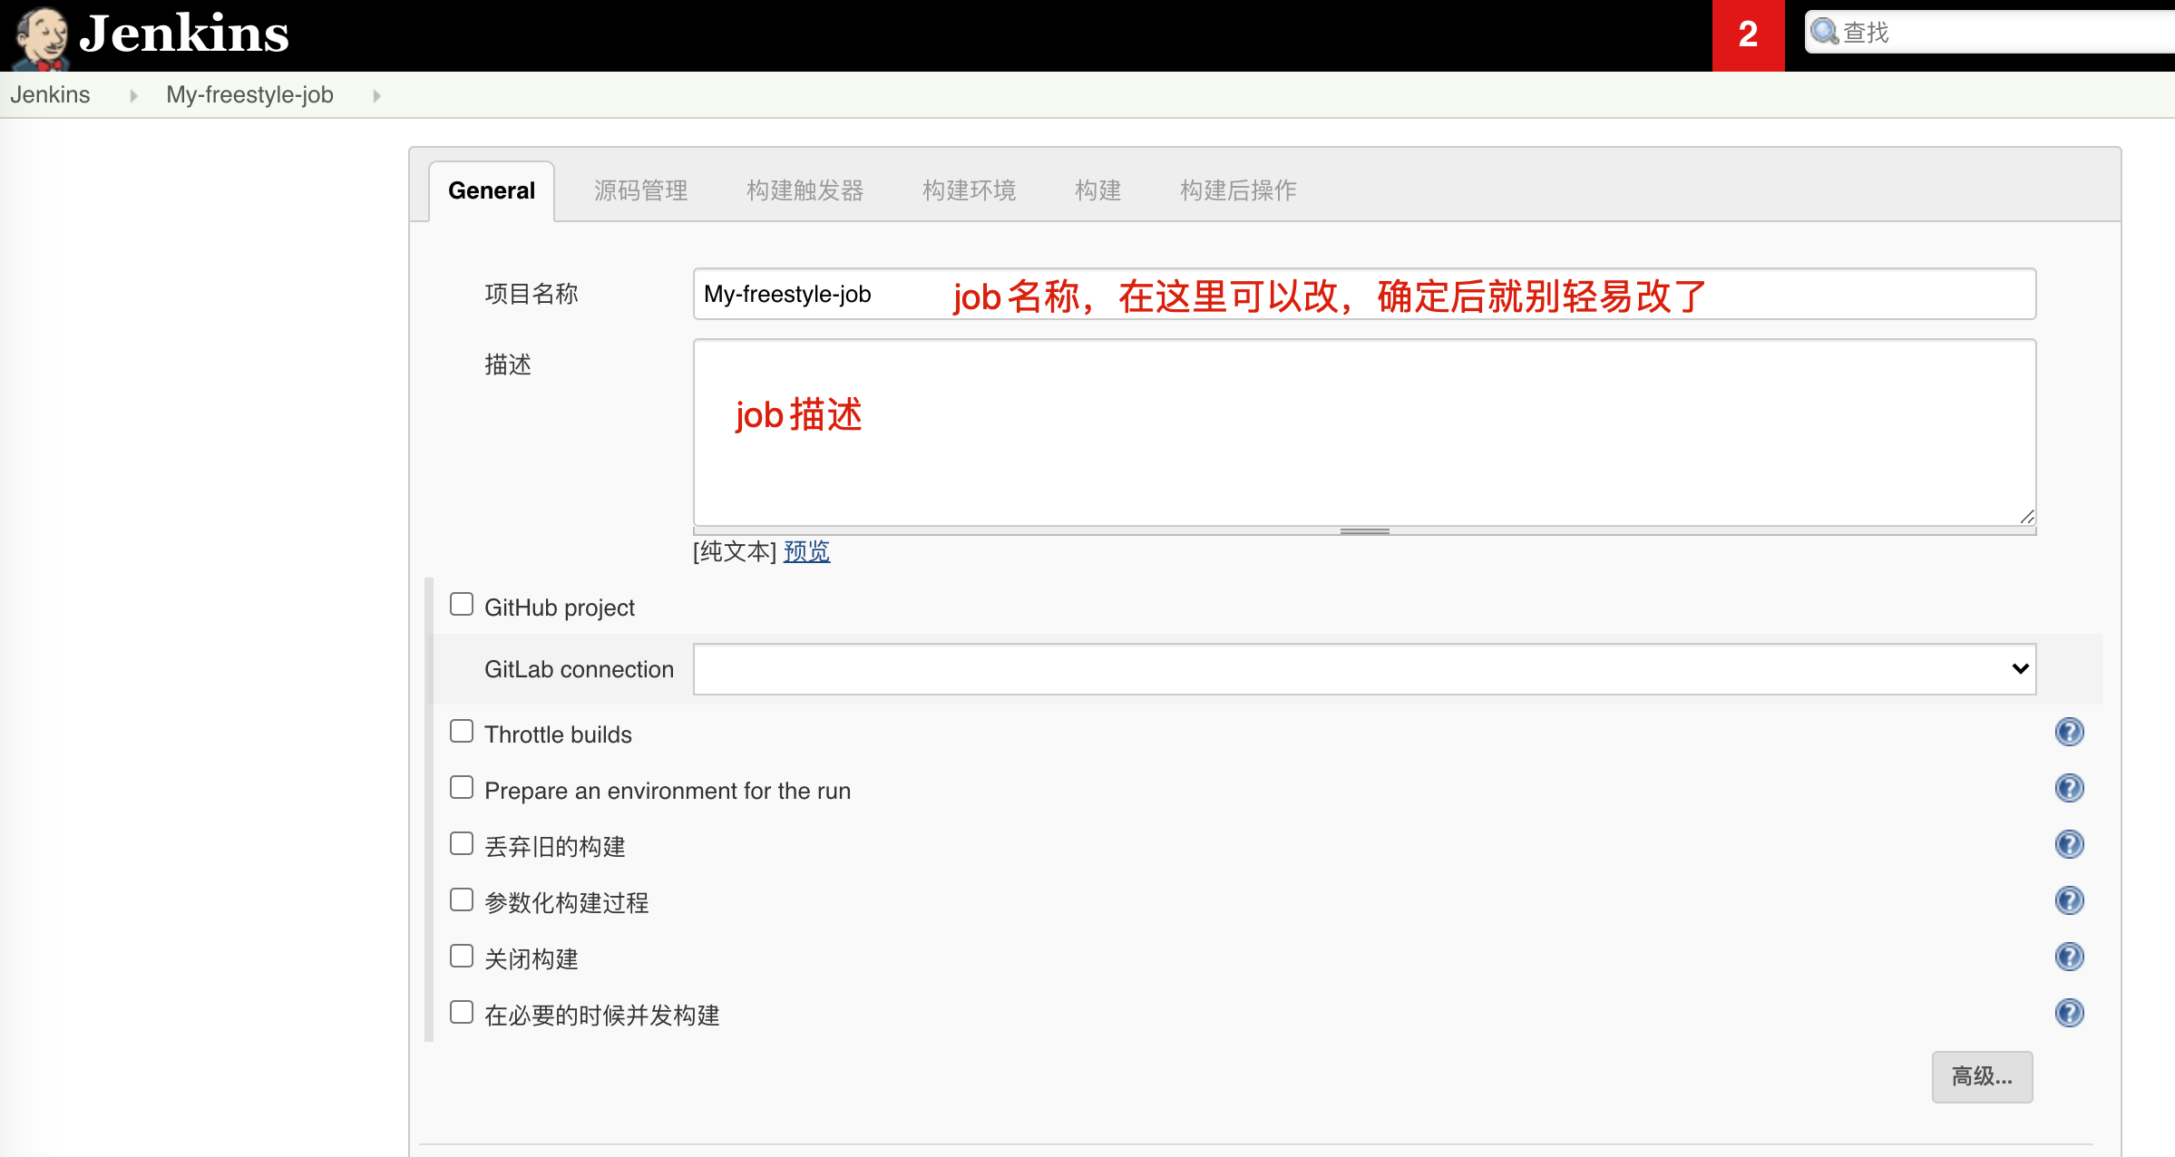Click the Jenkins butler logo
This screenshot has height=1157, width=2175.
point(42,37)
